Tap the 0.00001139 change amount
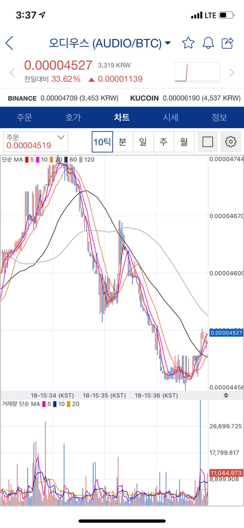Image resolution: width=244 pixels, height=528 pixels. 120,79
